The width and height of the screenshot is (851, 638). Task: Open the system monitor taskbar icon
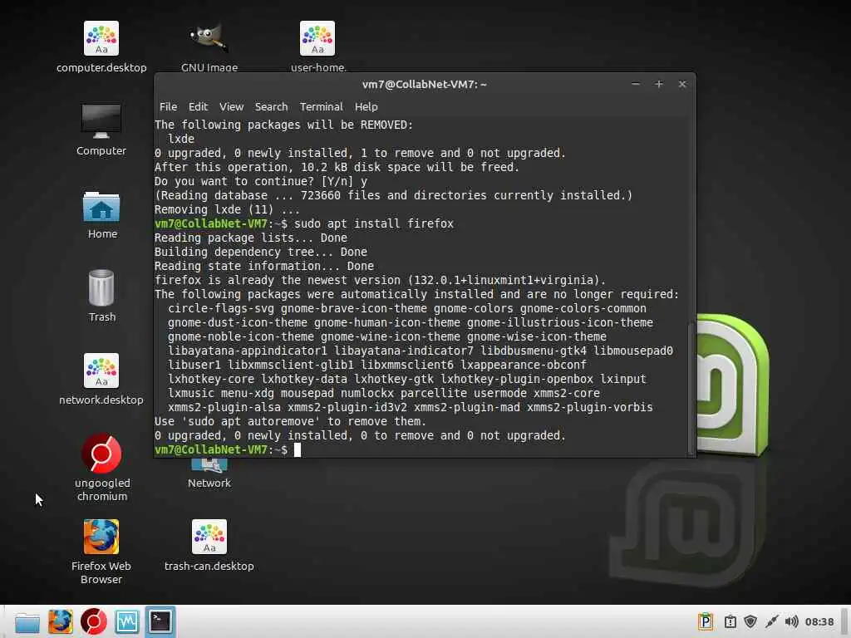pyautogui.click(x=127, y=621)
